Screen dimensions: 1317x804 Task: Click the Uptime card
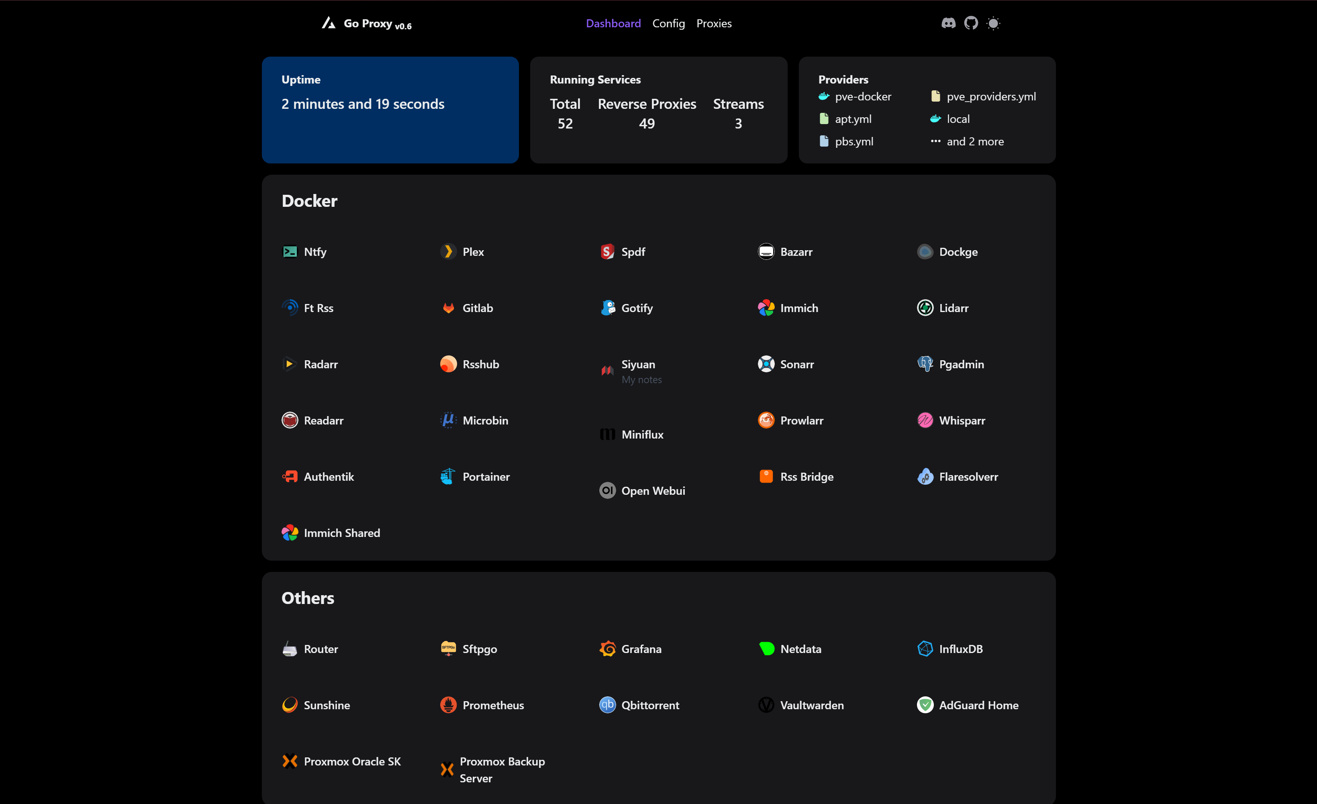click(390, 110)
